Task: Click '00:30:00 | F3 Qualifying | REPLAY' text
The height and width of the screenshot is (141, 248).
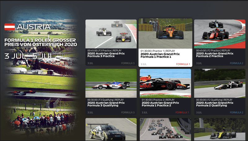Action: (105, 100)
